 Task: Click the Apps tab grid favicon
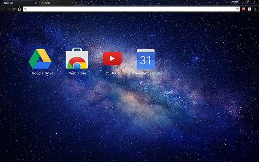coord(42,3)
